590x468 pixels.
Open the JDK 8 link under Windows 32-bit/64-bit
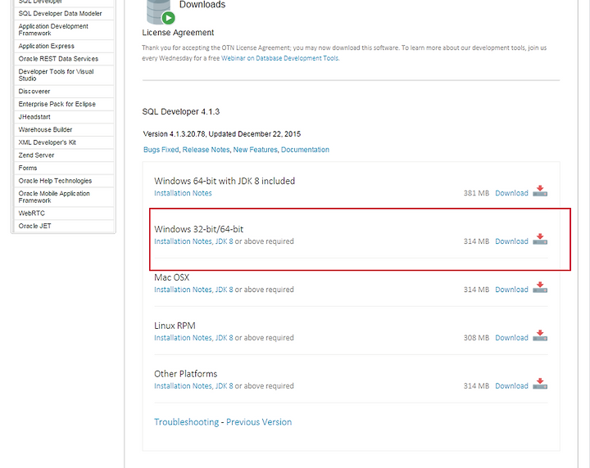pyautogui.click(x=225, y=241)
